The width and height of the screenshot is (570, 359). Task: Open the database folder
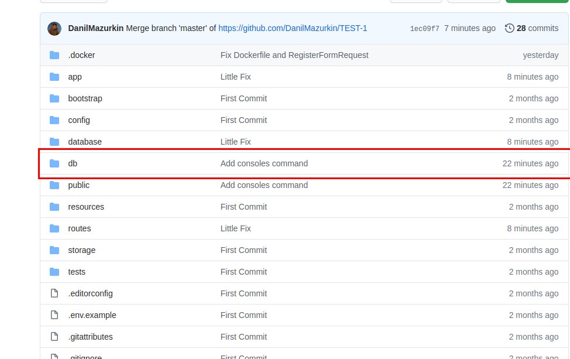tap(85, 142)
